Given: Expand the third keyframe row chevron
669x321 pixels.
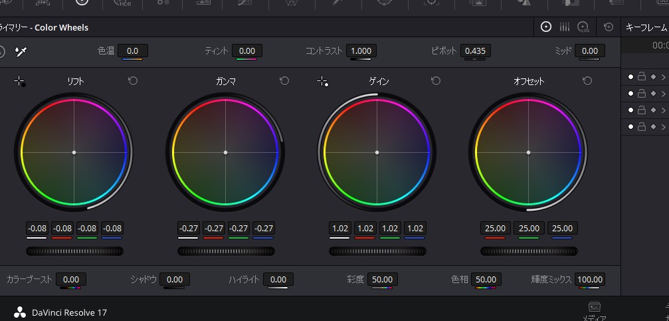Looking at the screenshot, I should pyautogui.click(x=664, y=110).
